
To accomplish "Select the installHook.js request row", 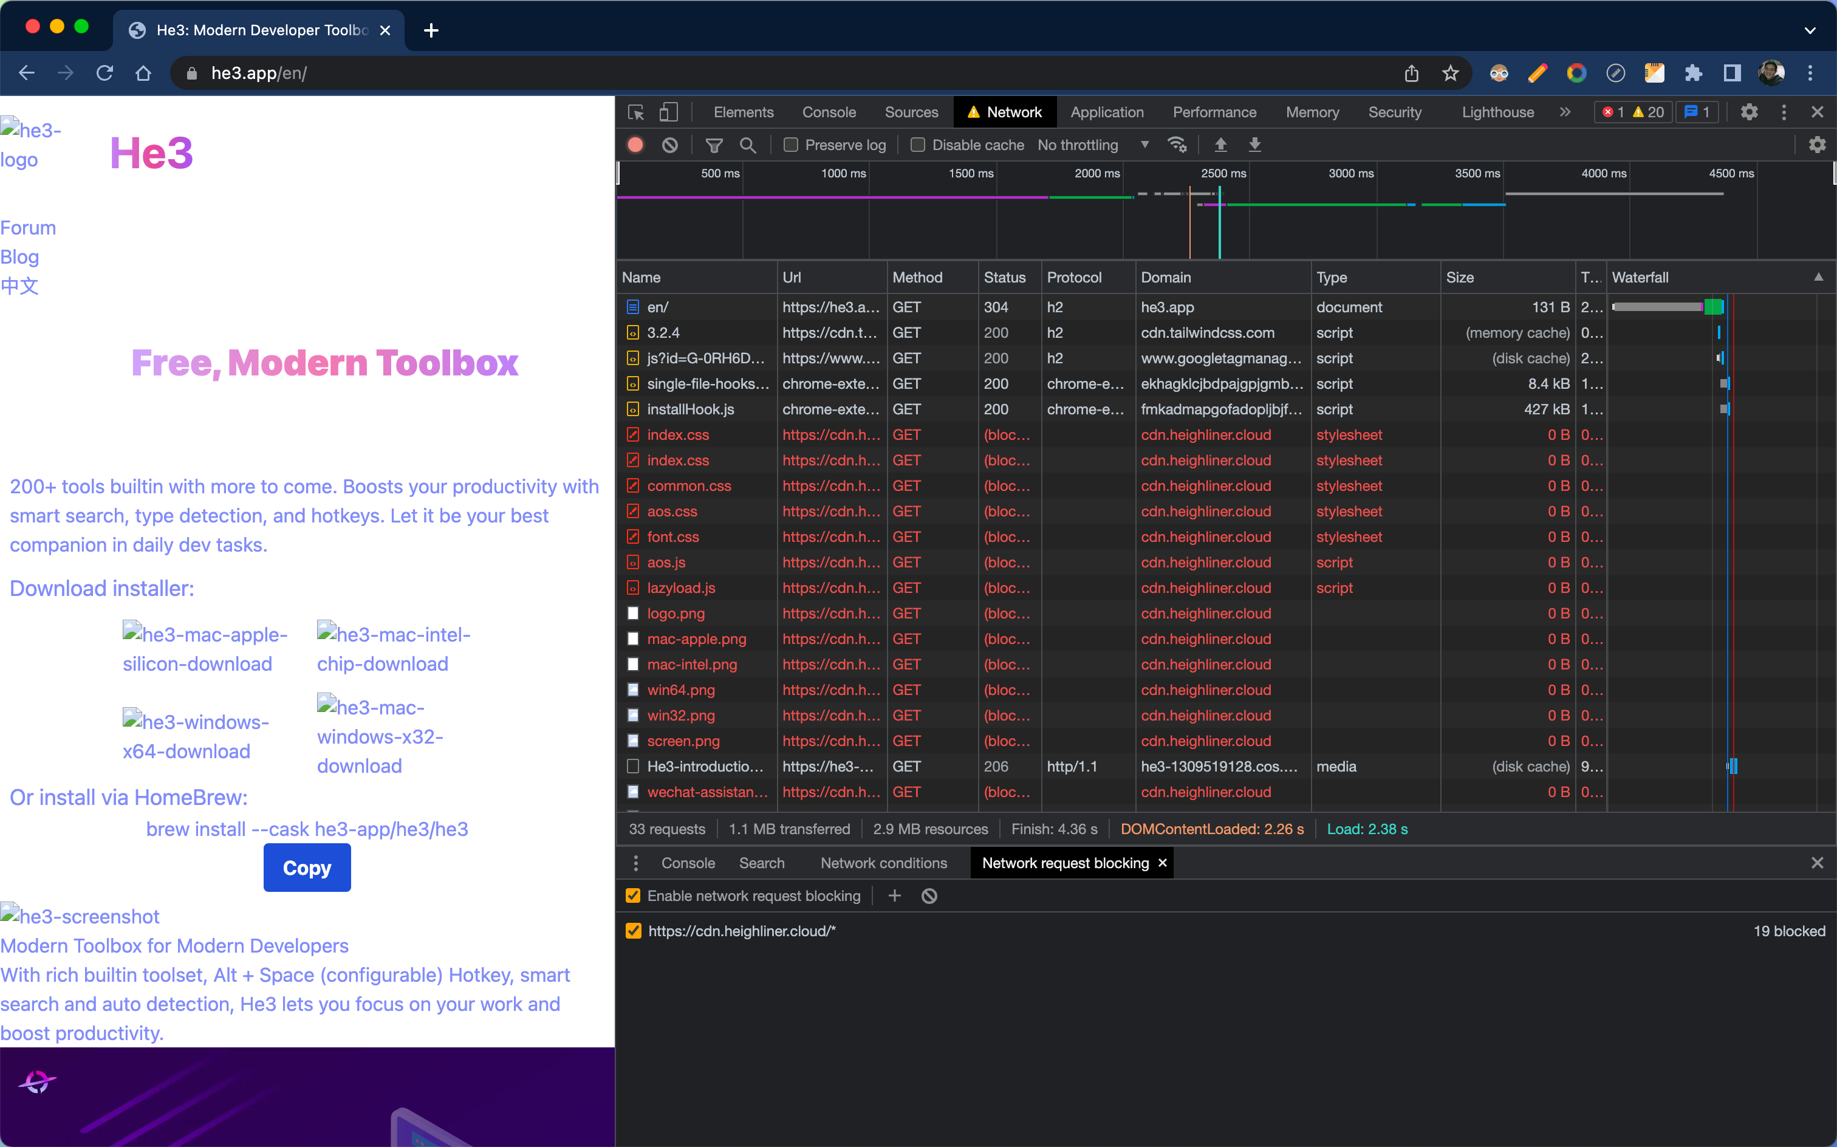I will (x=690, y=409).
